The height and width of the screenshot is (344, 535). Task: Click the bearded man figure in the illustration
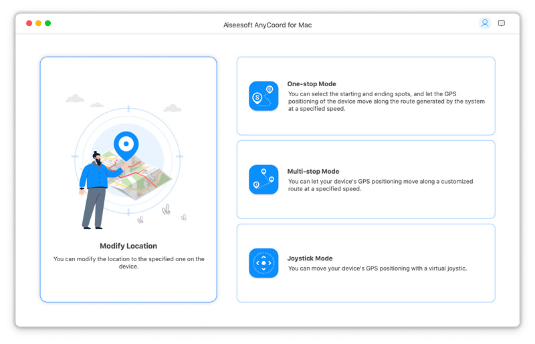[96, 190]
